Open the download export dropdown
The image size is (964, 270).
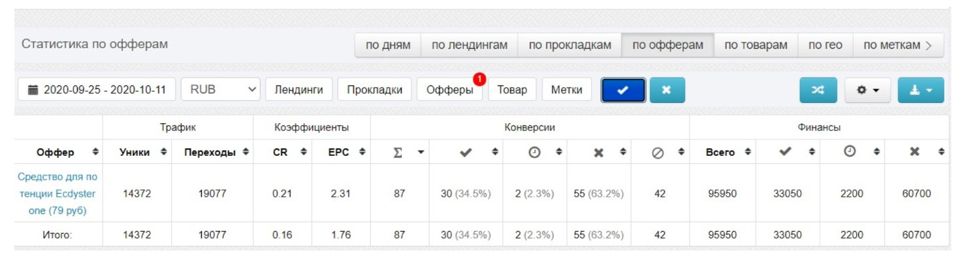tap(920, 91)
